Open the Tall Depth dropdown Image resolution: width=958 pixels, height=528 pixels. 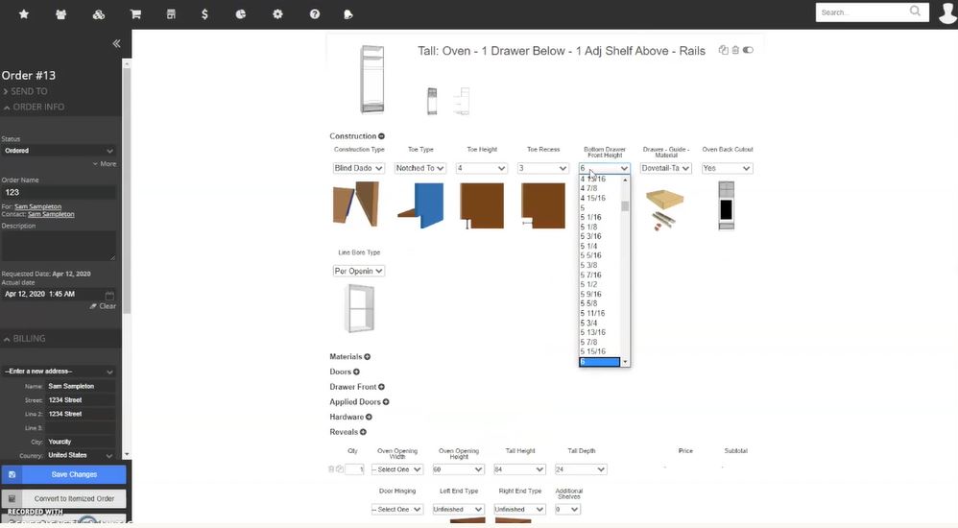581,469
